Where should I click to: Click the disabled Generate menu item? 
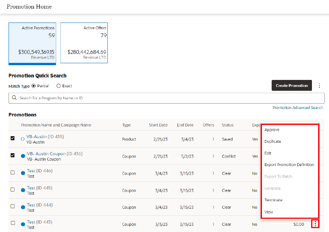pyautogui.click(x=272, y=188)
